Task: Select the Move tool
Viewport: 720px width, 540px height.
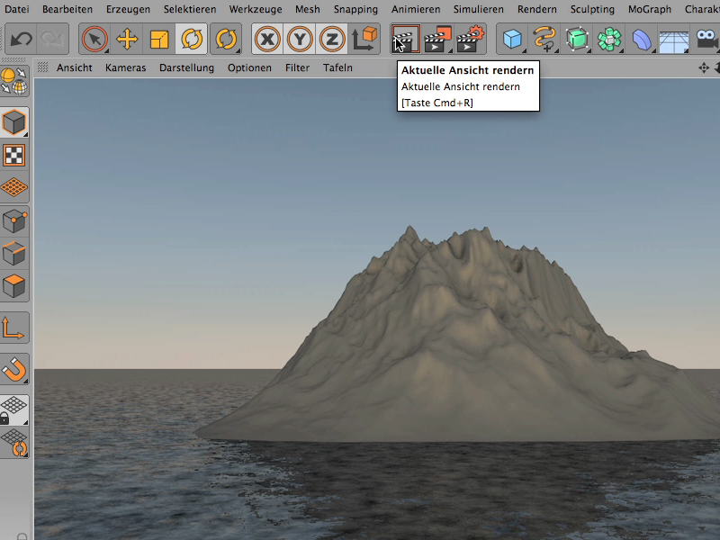Action: pos(127,39)
